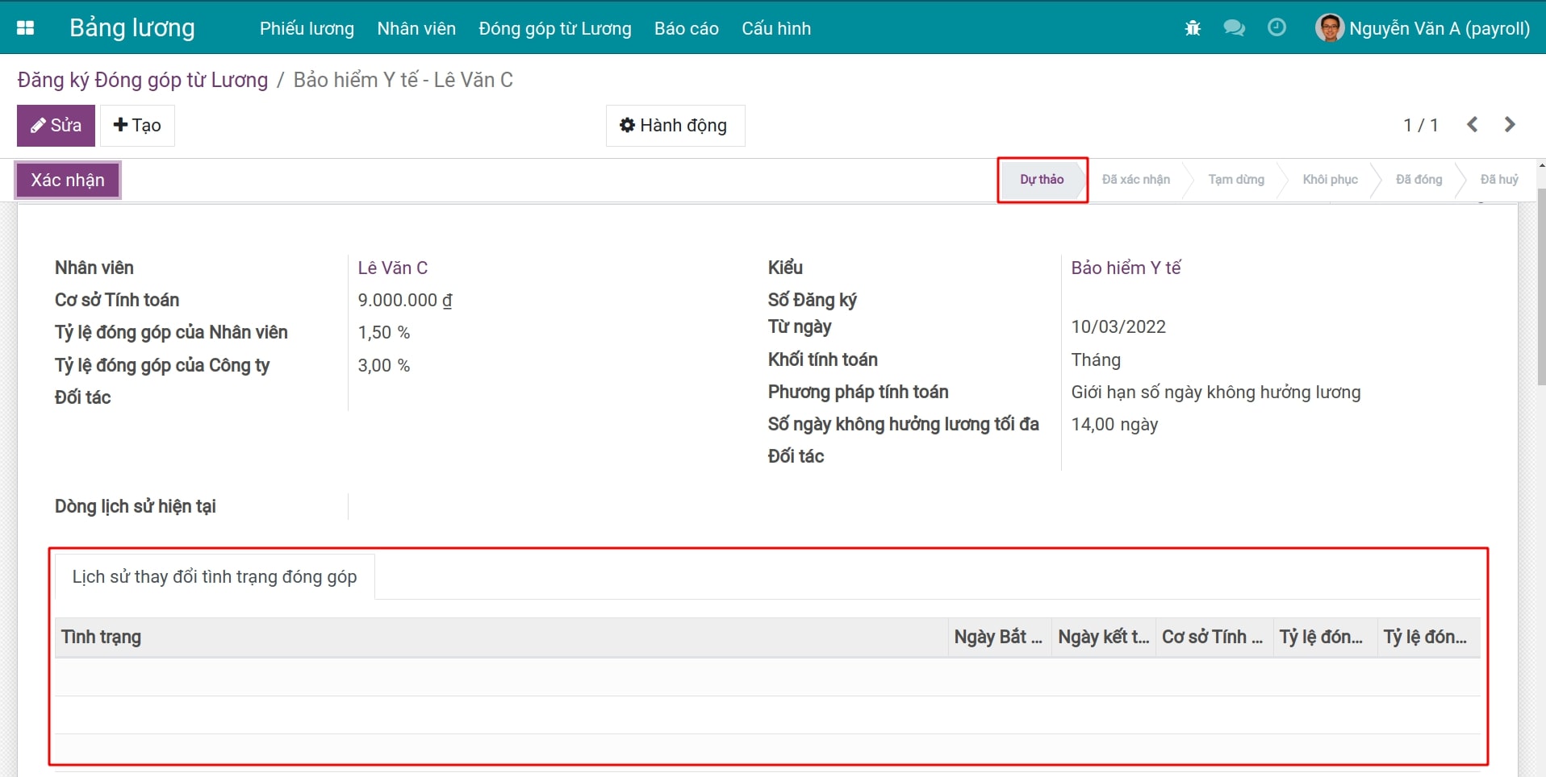Open the Cấu hình menu
The image size is (1546, 777).
tap(775, 28)
